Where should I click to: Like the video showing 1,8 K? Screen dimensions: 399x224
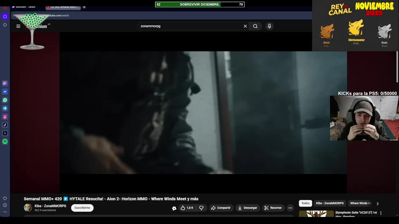187,208
